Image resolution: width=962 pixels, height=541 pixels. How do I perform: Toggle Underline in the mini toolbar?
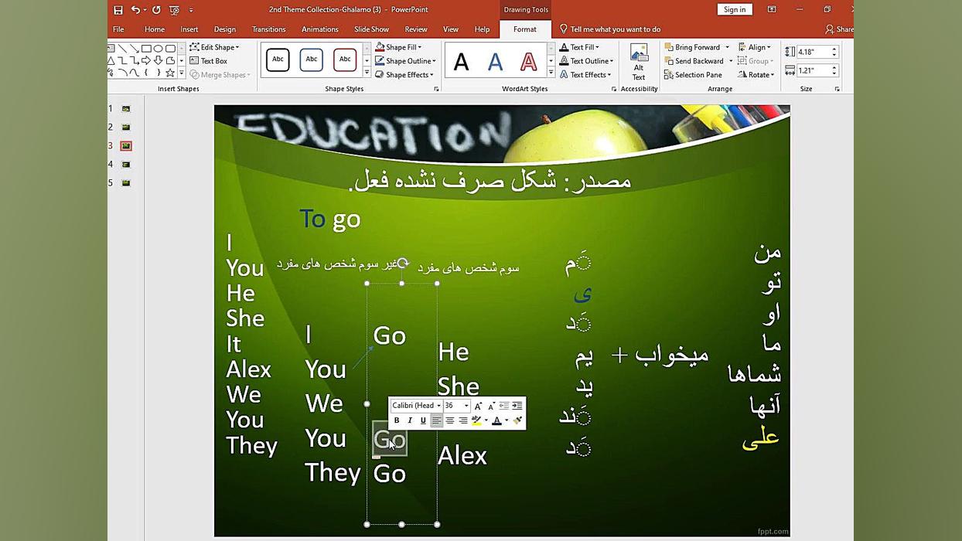coord(423,420)
